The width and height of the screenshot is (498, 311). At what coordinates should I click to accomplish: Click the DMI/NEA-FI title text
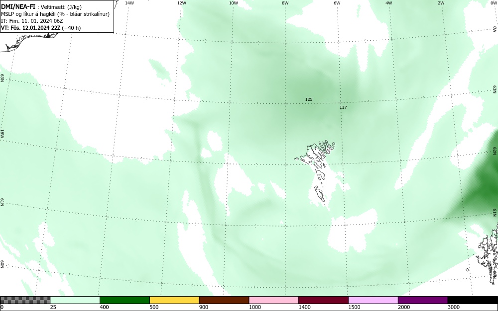click(x=18, y=6)
